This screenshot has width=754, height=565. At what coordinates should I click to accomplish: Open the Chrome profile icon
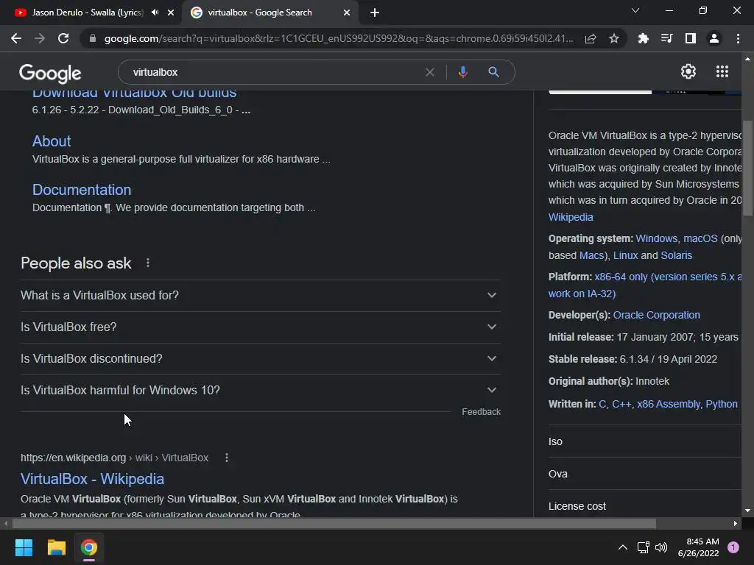[714, 38]
